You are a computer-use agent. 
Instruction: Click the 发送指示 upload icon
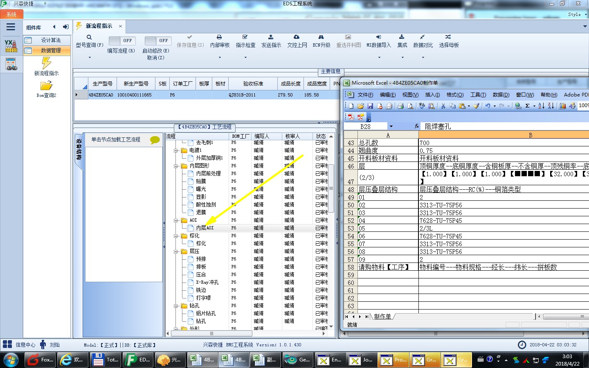click(x=271, y=37)
